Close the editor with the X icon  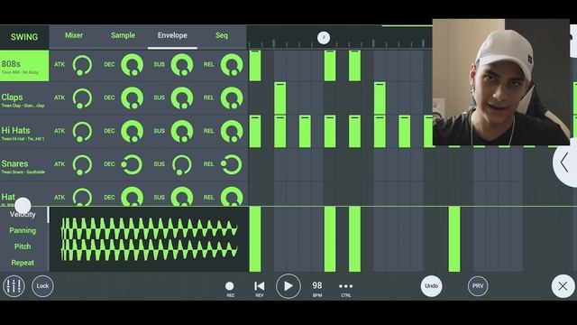563,286
